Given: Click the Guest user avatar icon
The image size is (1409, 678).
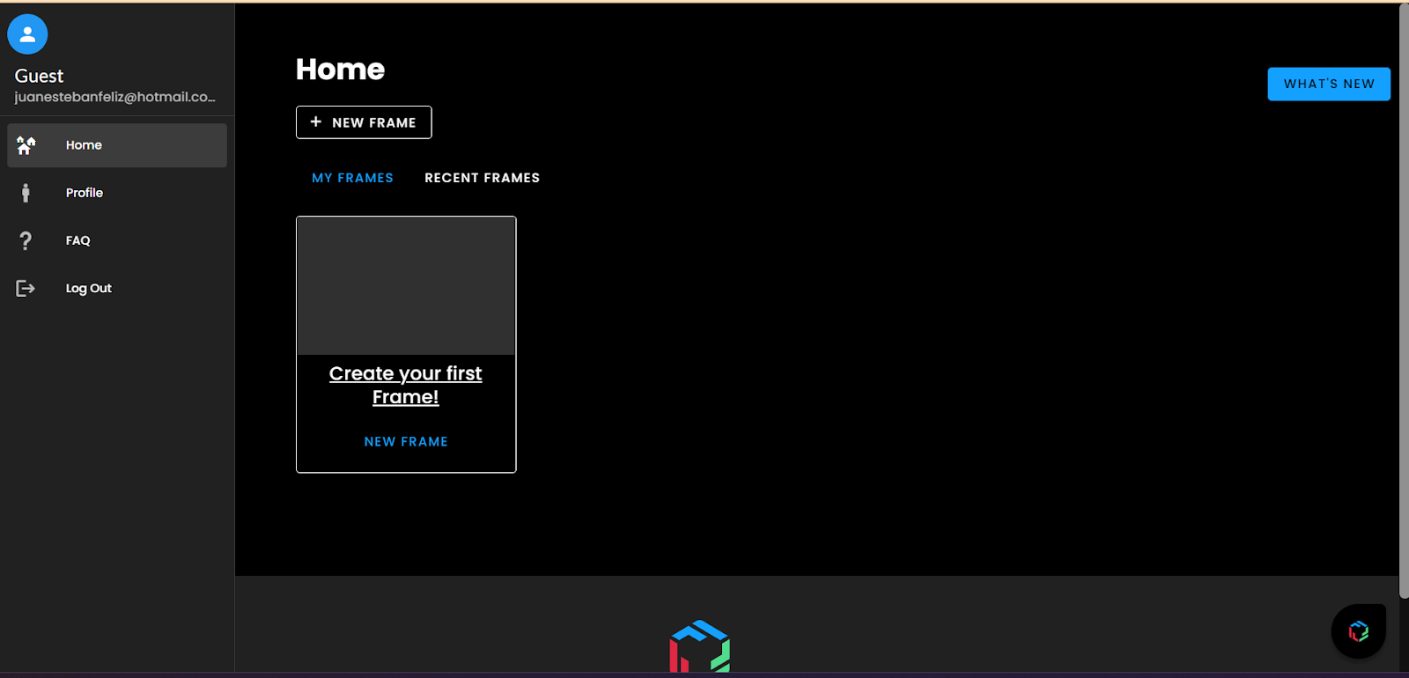Looking at the screenshot, I should click(27, 34).
